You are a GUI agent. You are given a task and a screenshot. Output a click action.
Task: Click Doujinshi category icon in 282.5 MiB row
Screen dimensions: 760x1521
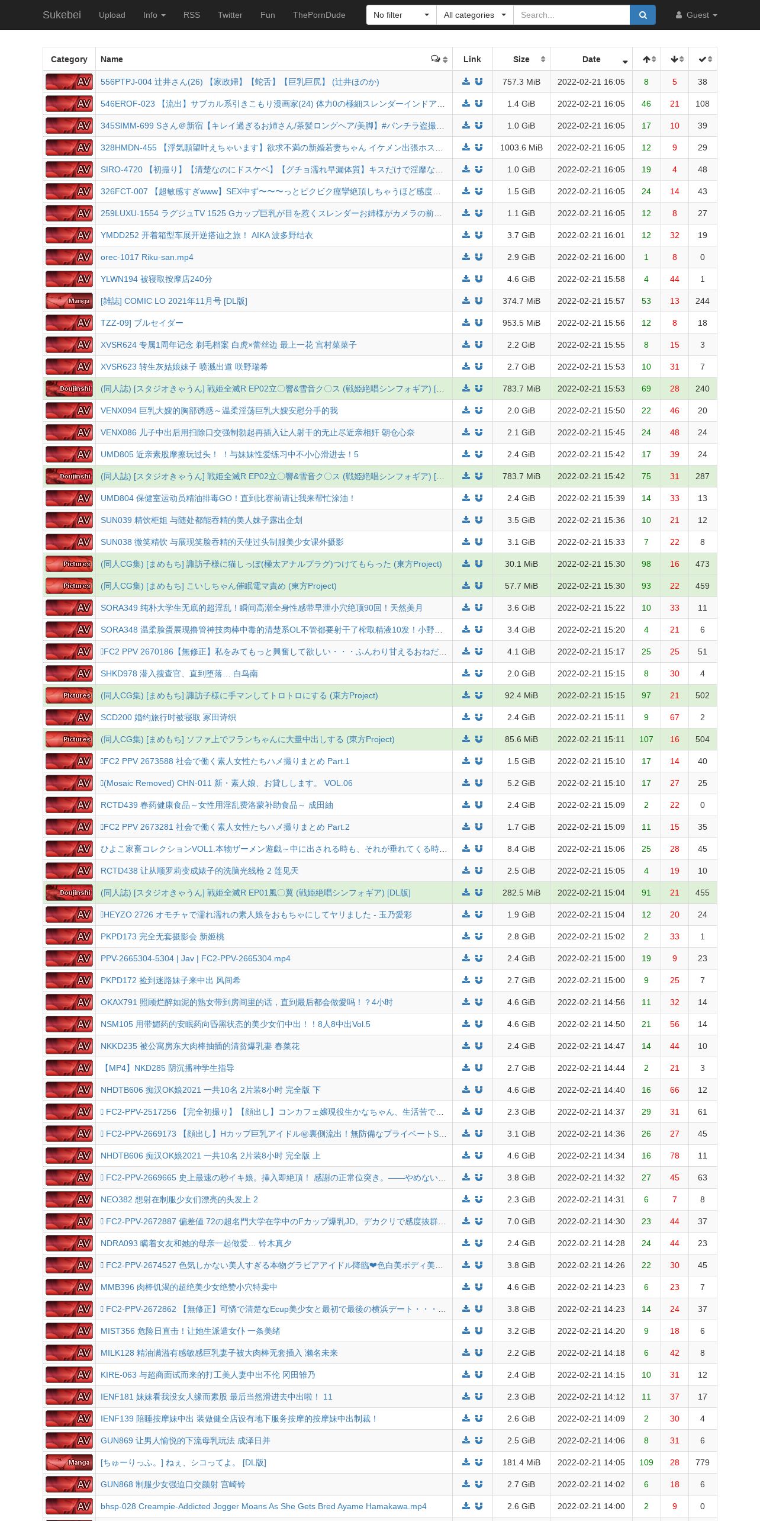click(x=69, y=893)
